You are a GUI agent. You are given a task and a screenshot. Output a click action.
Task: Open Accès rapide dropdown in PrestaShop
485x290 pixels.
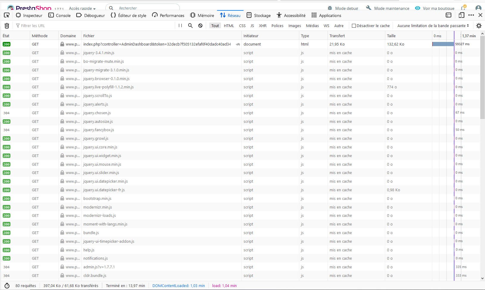pyautogui.click(x=82, y=8)
